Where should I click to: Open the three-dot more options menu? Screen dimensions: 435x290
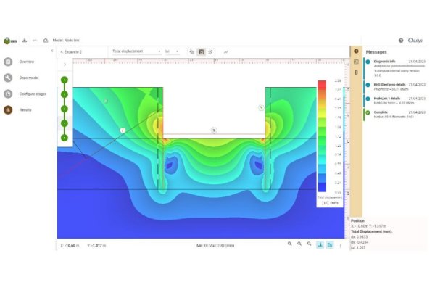tap(341, 245)
